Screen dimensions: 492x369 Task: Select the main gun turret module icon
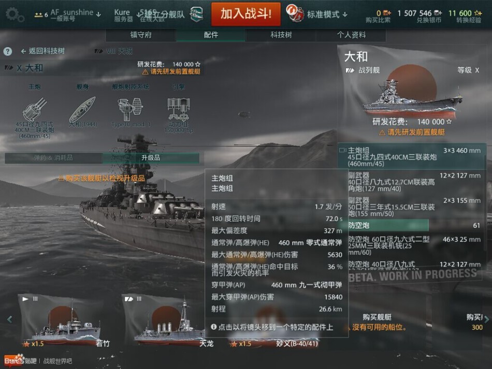35,110
